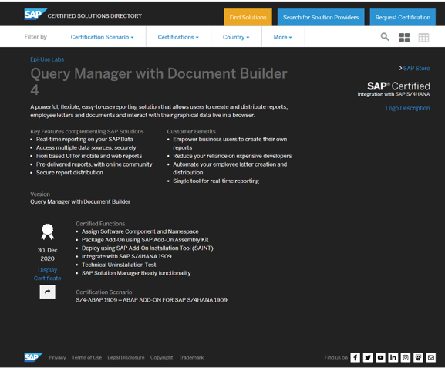
Task: Click the Certified Solutions Directory title
Action: point(95,16)
